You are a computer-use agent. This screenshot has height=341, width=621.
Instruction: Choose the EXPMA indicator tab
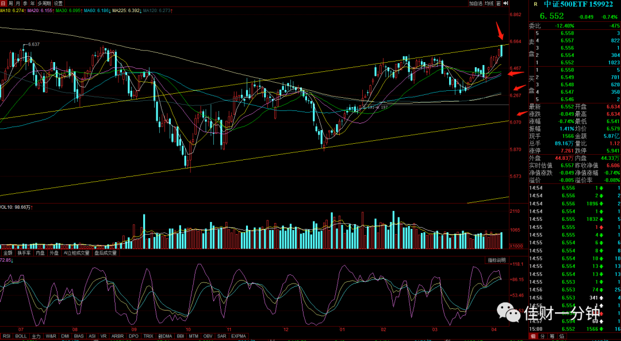(x=239, y=336)
